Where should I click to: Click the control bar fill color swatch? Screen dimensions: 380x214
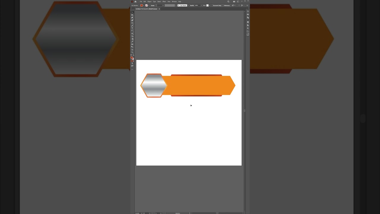click(x=142, y=5)
